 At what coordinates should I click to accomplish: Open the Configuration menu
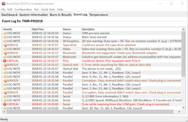(x=23, y=10)
